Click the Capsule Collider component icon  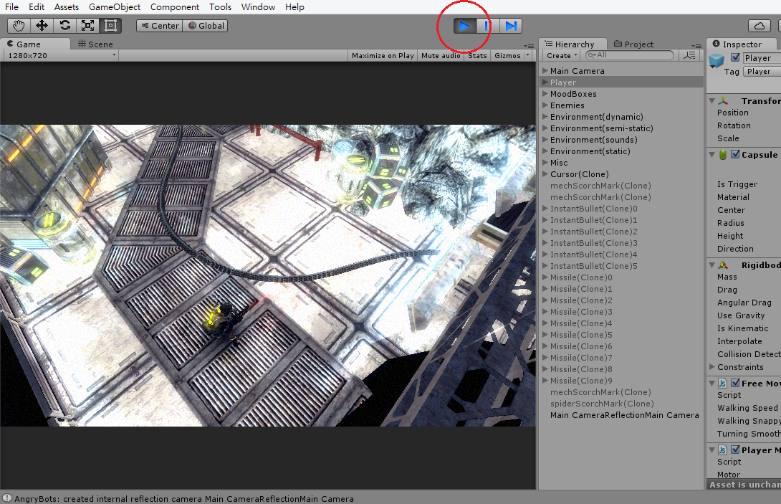click(723, 155)
